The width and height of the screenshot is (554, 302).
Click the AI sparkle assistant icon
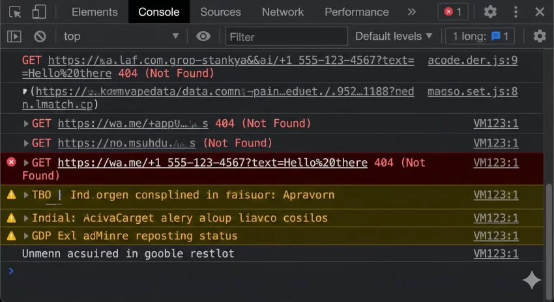tap(532, 280)
